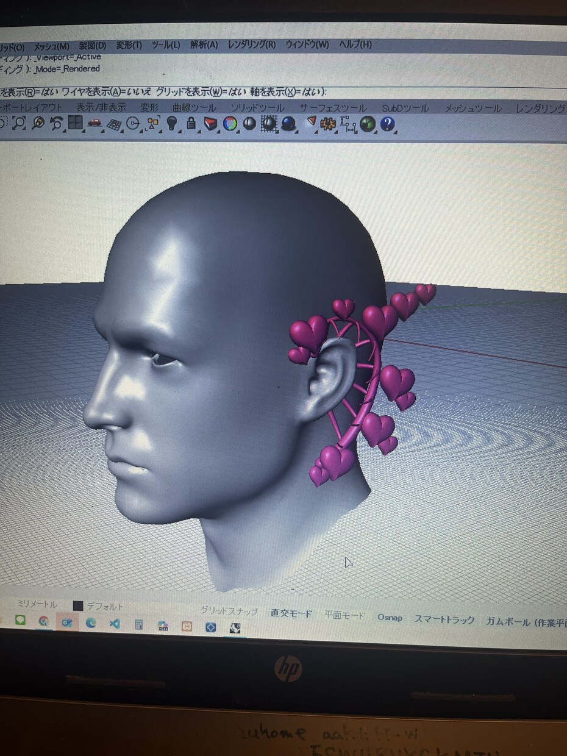Image resolution: width=567 pixels, height=756 pixels.
Task: Toggle Osnap in the status bar
Action: [390, 617]
